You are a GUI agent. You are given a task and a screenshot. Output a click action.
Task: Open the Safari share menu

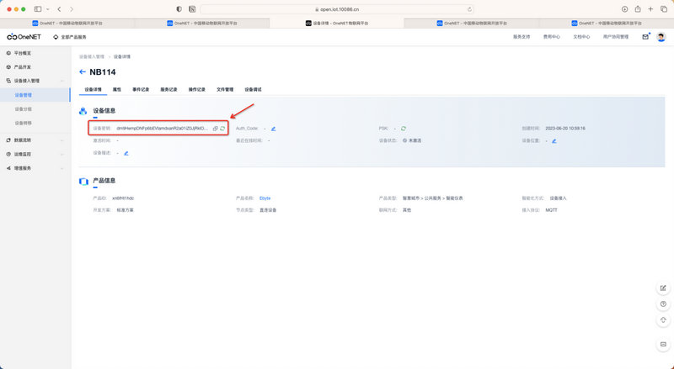638,9
